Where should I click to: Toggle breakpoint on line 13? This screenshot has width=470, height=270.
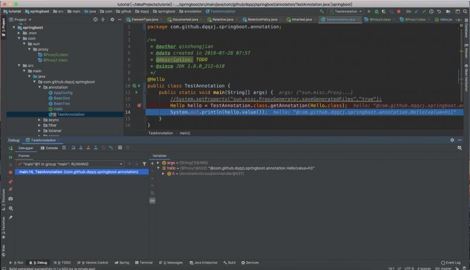pyautogui.click(x=139, y=106)
